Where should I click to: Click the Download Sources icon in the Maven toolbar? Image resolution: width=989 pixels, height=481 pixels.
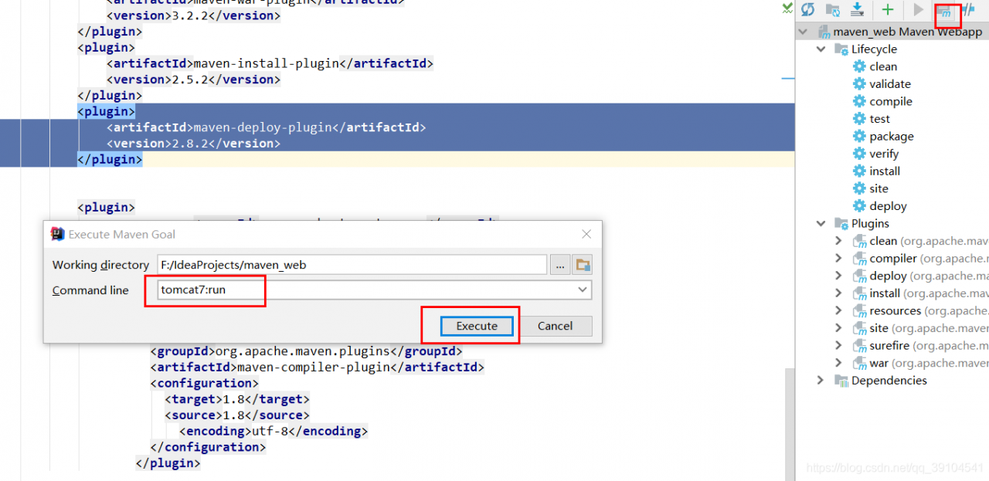coord(857,10)
